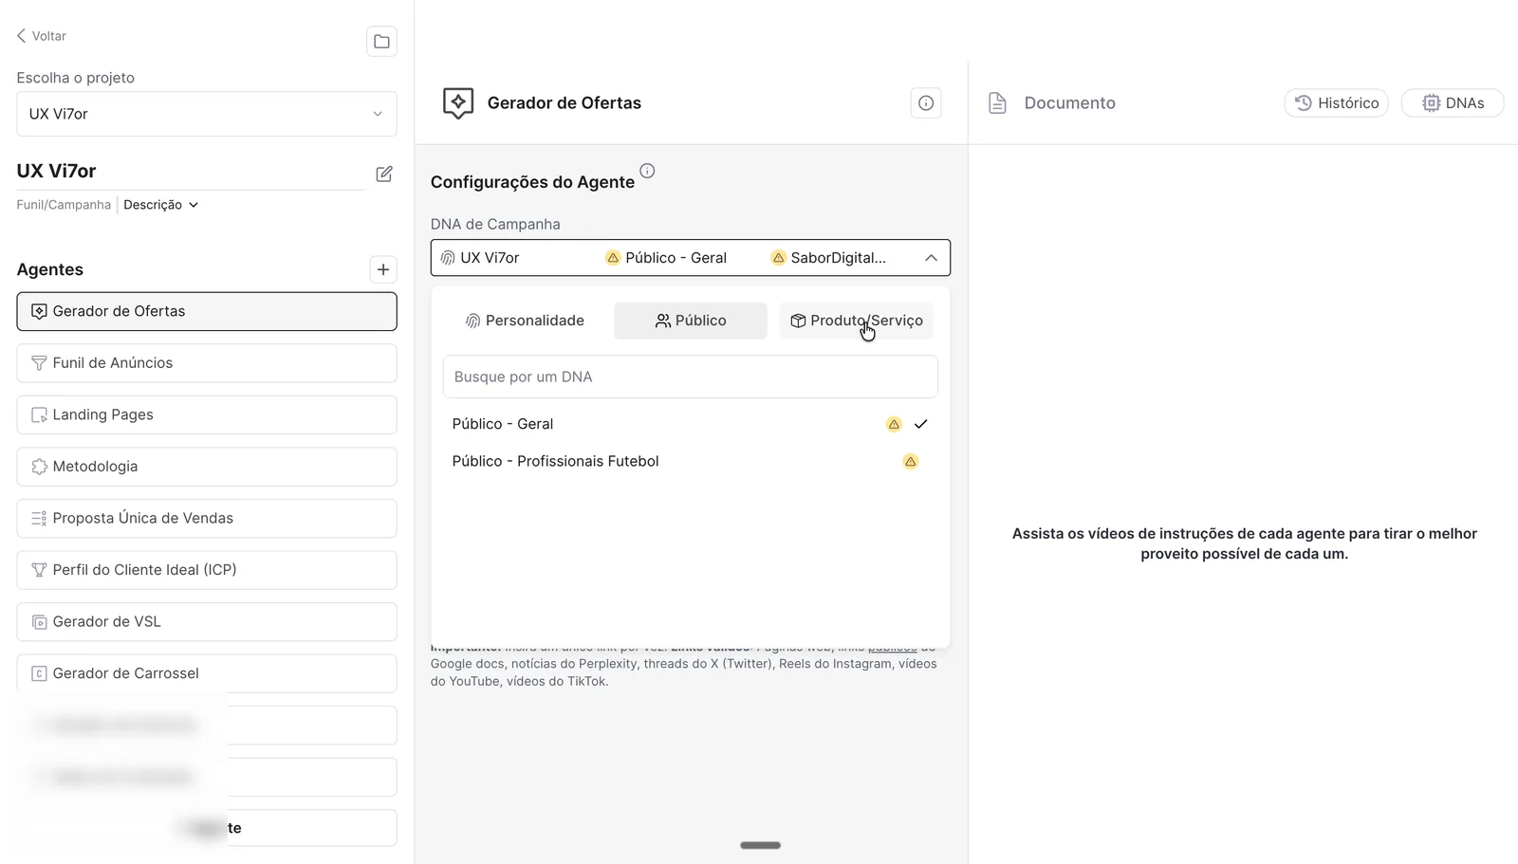Image resolution: width=1518 pixels, height=864 pixels.
Task: Expand the project selector UX Vi7or dropdown
Action: coord(207,114)
